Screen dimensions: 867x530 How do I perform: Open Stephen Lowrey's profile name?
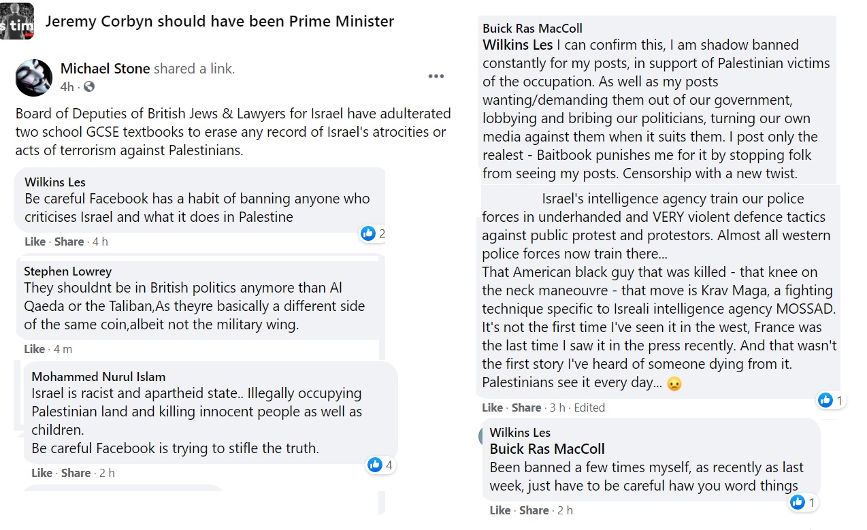(67, 271)
